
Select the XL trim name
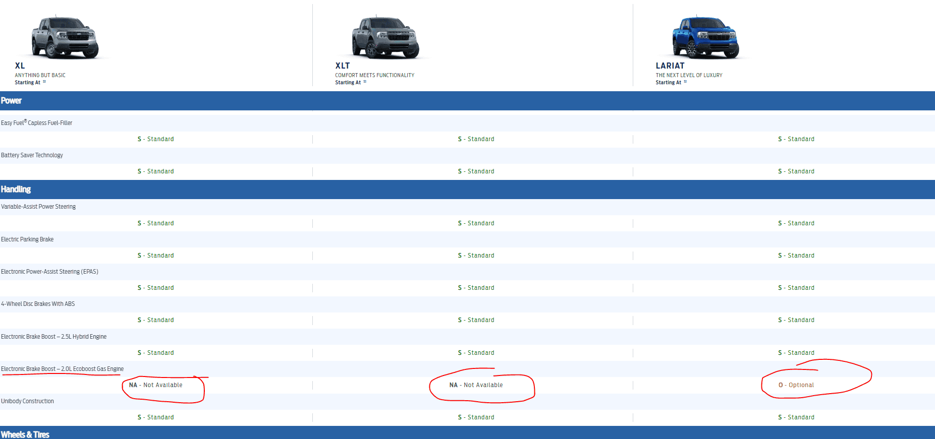click(20, 66)
